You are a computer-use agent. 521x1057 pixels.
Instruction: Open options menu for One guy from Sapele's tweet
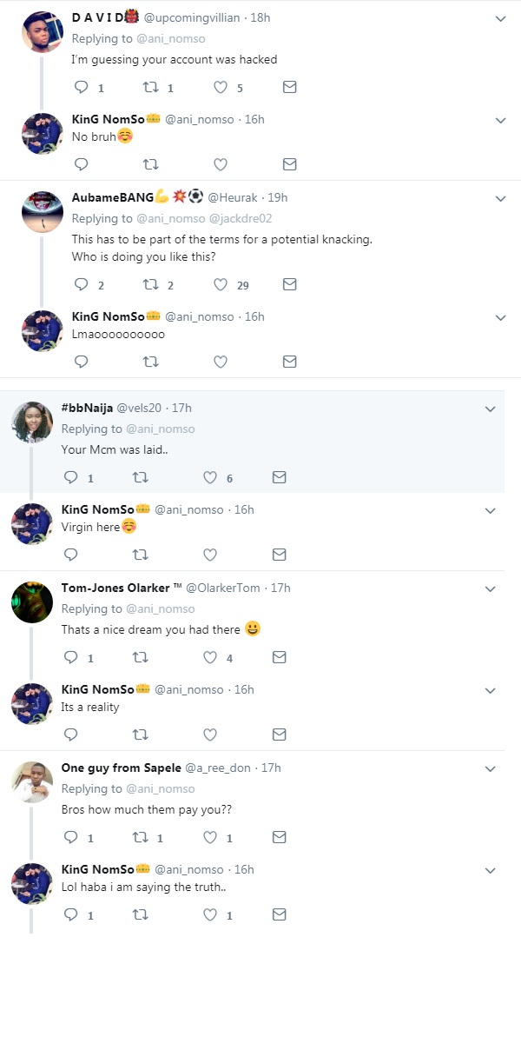pos(490,769)
